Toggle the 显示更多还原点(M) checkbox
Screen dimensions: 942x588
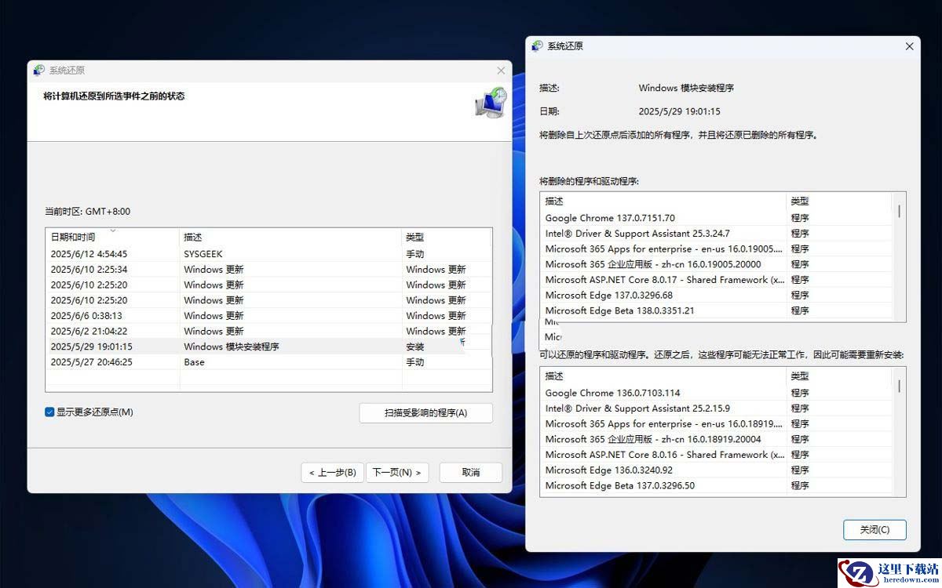point(49,412)
